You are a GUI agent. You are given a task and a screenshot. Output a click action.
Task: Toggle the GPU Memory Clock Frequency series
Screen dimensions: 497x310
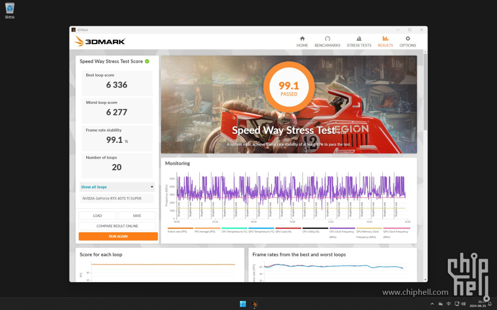369,232
